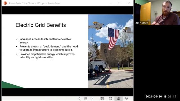The height and width of the screenshot is (101, 180).
Task: Open the slide menu icon between arrows
Action: point(86,98)
